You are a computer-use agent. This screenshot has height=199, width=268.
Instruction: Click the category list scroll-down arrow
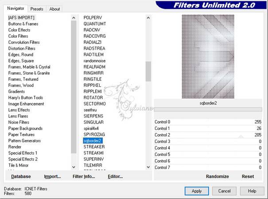click(74, 167)
